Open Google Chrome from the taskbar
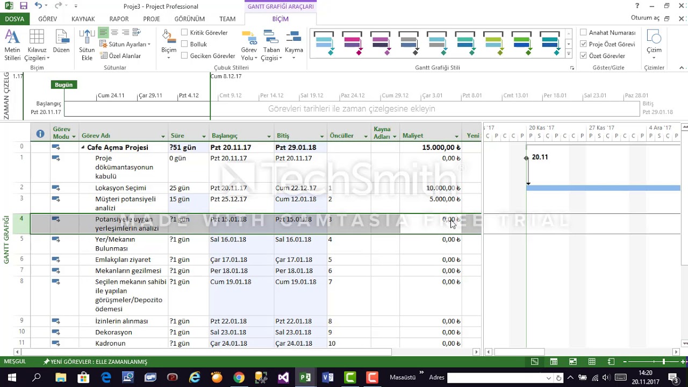The height and width of the screenshot is (387, 688). click(x=239, y=377)
